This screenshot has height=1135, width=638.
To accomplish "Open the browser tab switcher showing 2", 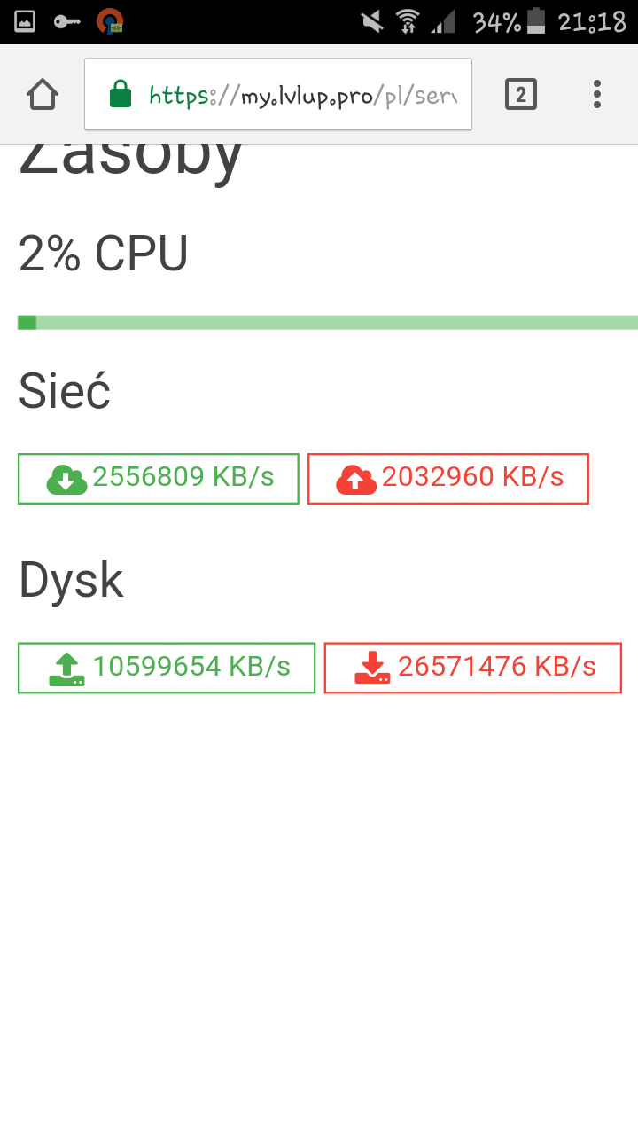I will click(521, 94).
